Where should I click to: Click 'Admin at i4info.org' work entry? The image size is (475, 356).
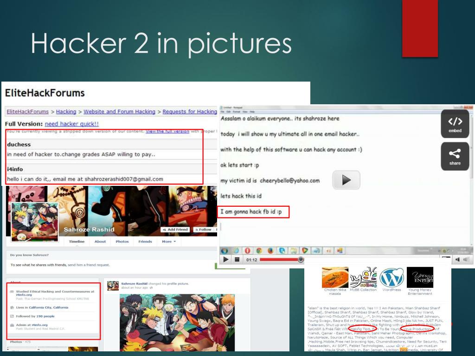click(x=32, y=325)
